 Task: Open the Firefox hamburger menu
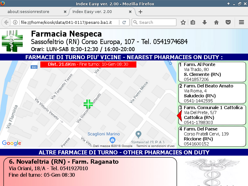click(241, 22)
